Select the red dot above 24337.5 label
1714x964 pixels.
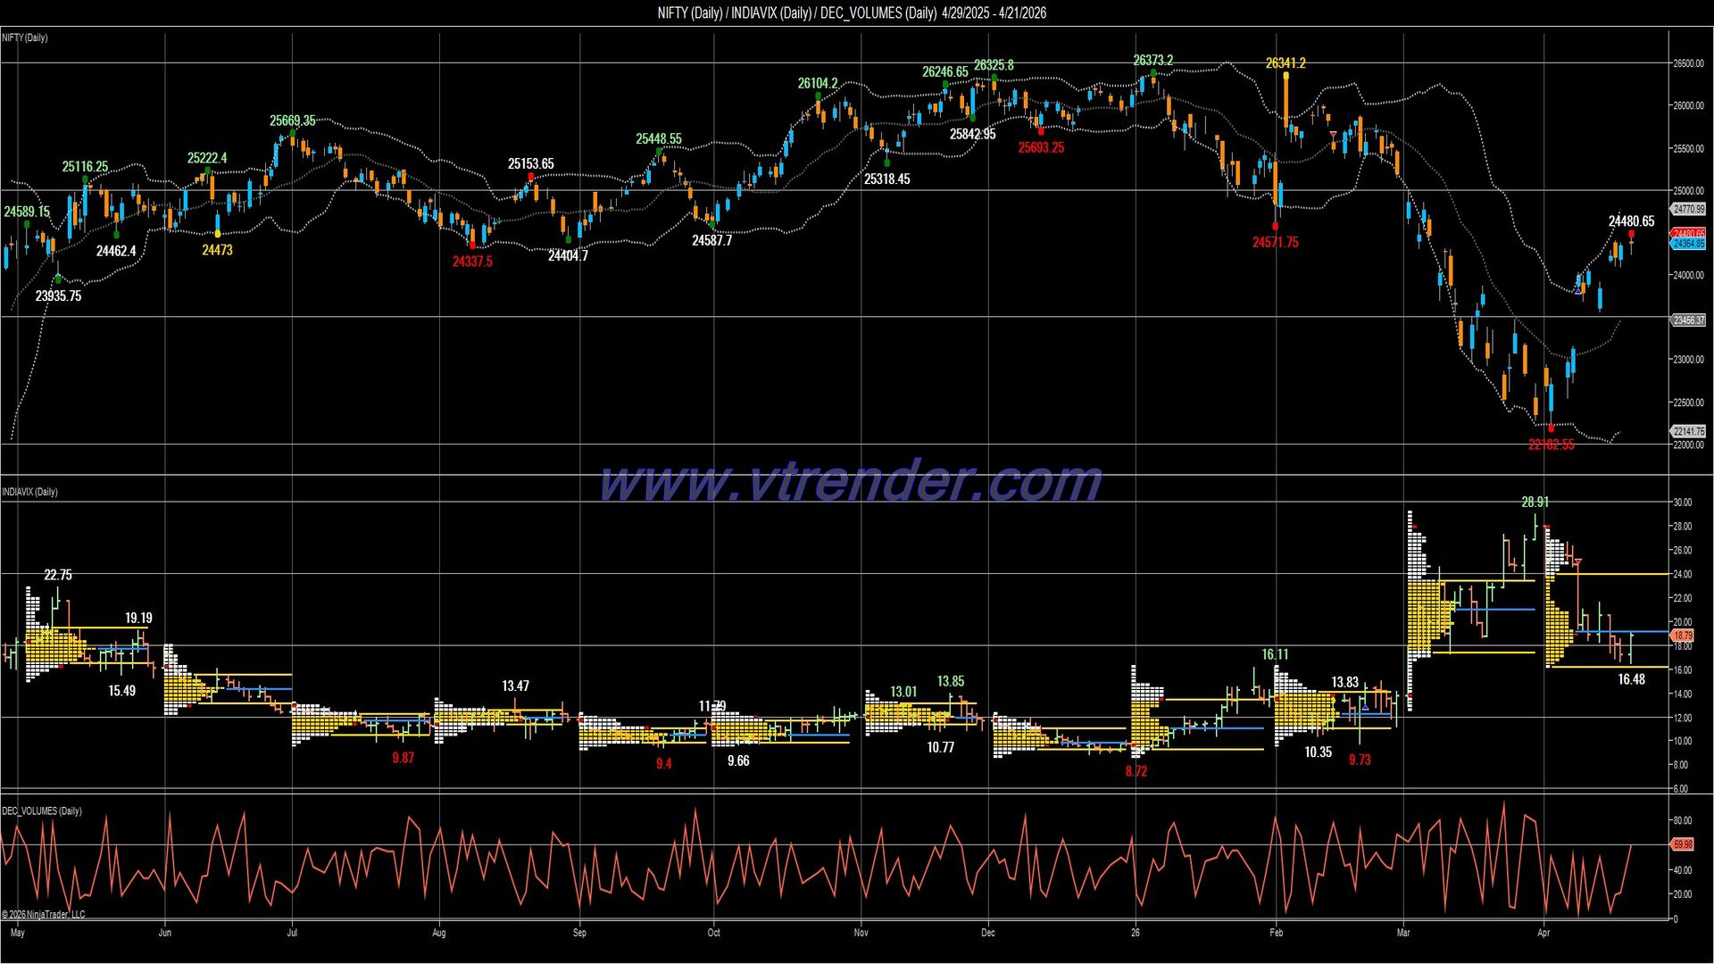(472, 245)
